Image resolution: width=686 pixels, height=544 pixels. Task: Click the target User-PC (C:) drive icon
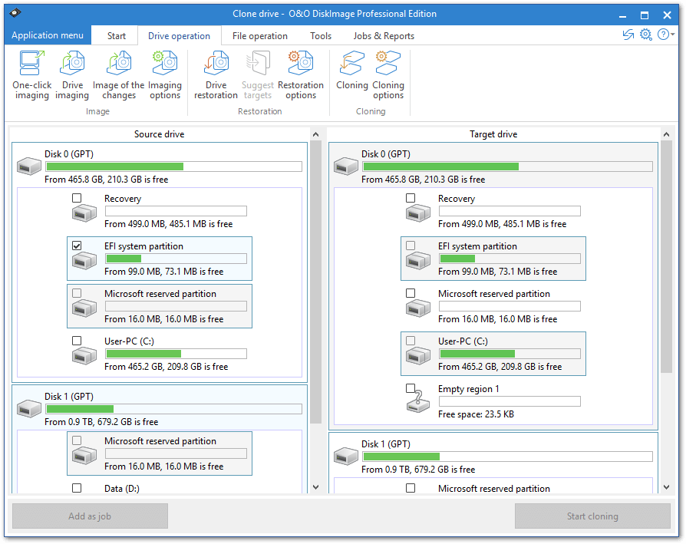pyautogui.click(x=417, y=356)
